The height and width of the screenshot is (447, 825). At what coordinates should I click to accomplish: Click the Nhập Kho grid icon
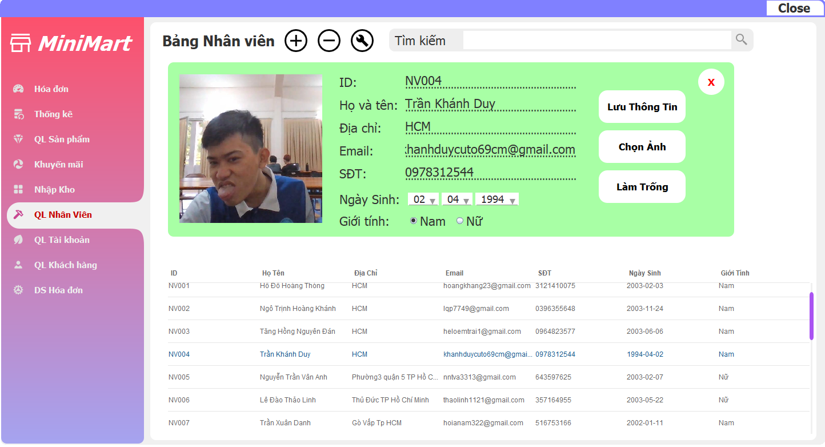[19, 190]
